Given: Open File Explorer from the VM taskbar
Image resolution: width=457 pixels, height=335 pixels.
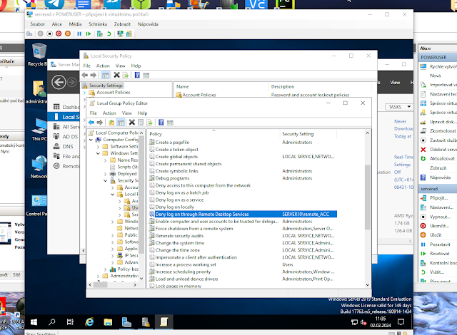Looking at the screenshot, I should tap(108, 322).
